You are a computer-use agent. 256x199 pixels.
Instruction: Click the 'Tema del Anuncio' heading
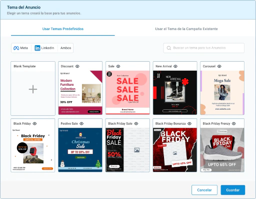click(x=24, y=8)
